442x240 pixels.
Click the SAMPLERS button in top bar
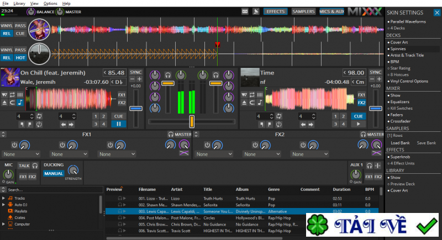pos(303,11)
